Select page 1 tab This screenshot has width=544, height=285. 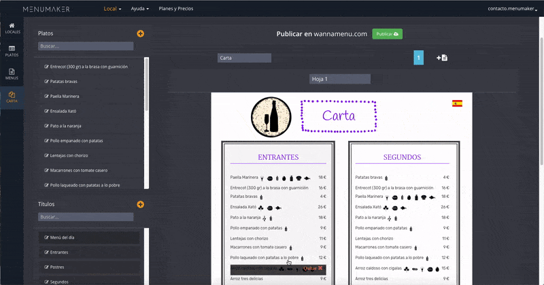coord(418,58)
